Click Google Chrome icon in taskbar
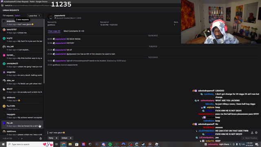The image size is (261, 147). coord(64,144)
